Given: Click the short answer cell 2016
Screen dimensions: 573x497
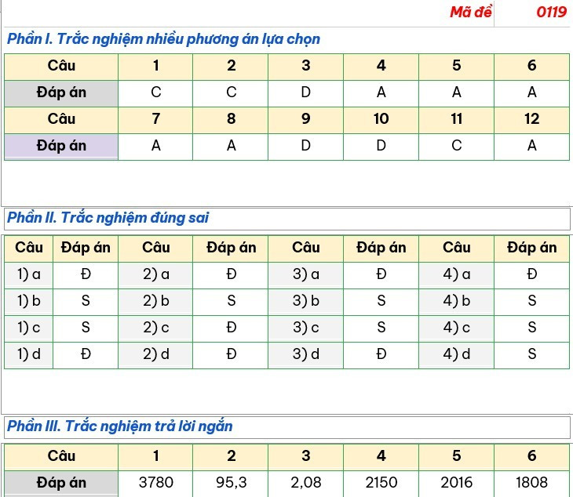Looking at the screenshot, I should 456,483.
